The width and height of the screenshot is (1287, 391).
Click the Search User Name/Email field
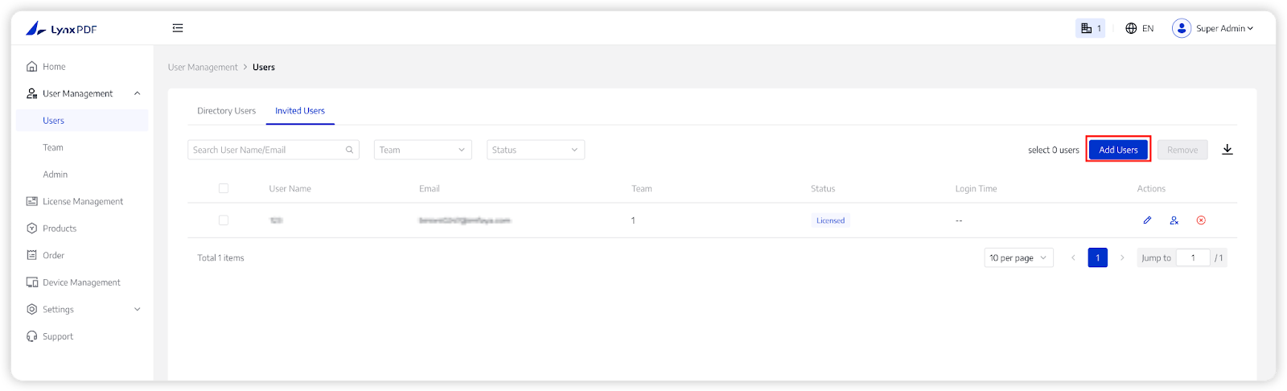point(267,150)
